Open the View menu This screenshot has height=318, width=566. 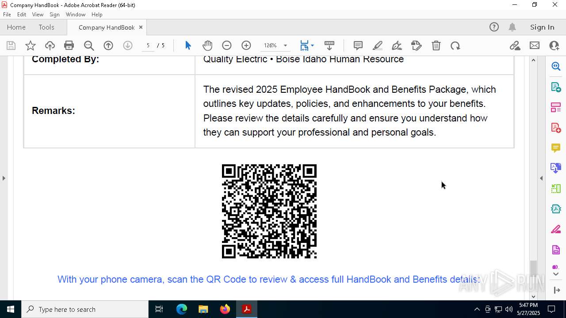click(38, 15)
